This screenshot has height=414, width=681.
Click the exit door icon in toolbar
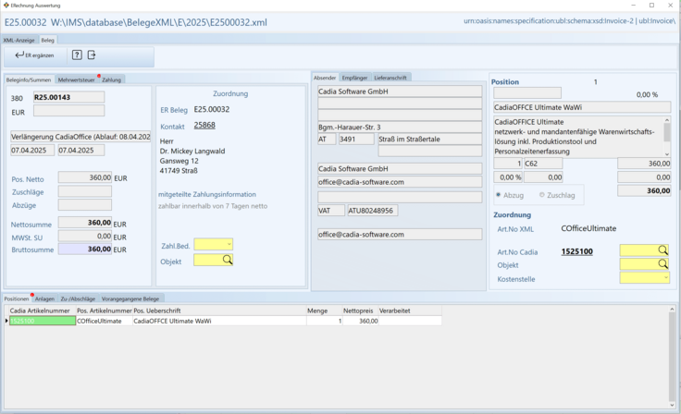click(92, 55)
